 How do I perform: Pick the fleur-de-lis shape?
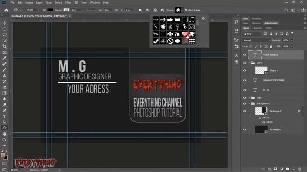(x=170, y=34)
